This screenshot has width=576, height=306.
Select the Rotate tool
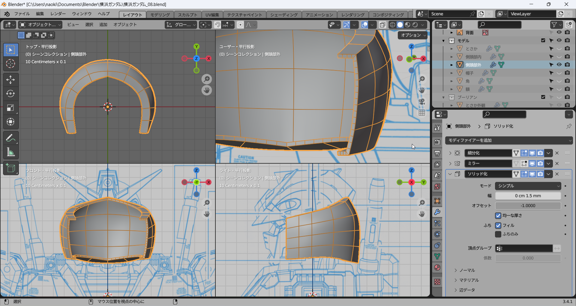[10, 94]
